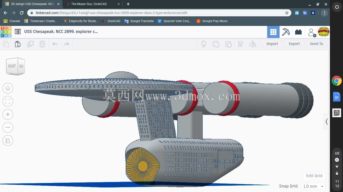Screen dimensions: 343x192
Task: Expand the collapsed shapes panel arrow
Action: click(x=327, y=122)
